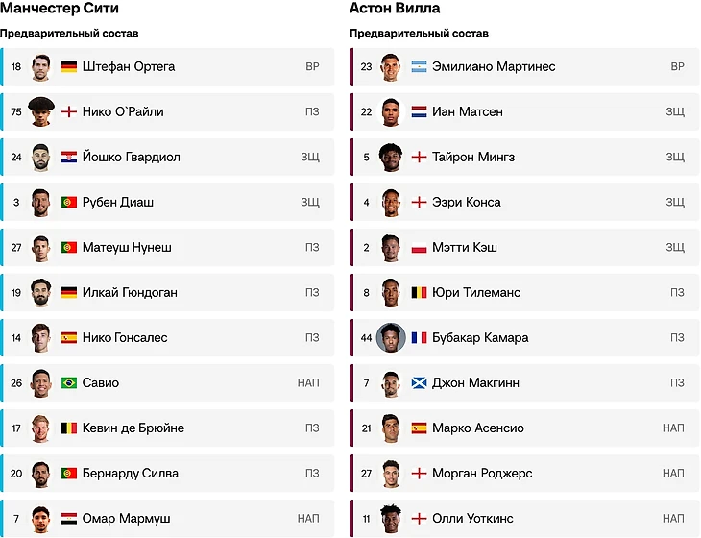
Task: Click Stefan Ortega's player photo
Action: coord(40,67)
